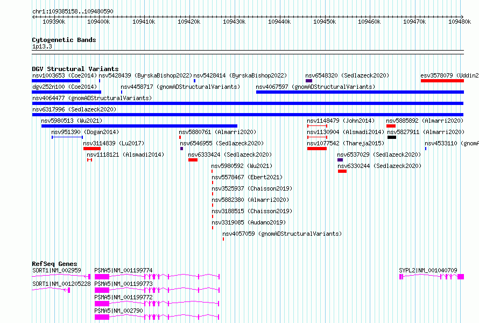Open nsv6546955 (Sedlazeck2020) variant label
This screenshot has height=323, width=479.
[222, 143]
